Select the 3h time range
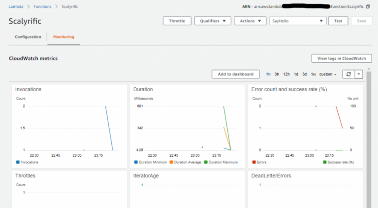 pyautogui.click(x=277, y=74)
